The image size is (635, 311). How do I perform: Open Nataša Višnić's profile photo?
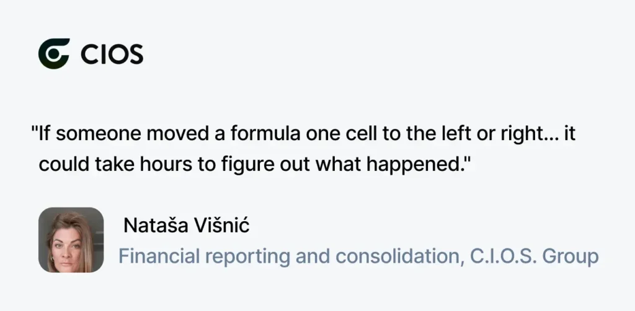(71, 240)
